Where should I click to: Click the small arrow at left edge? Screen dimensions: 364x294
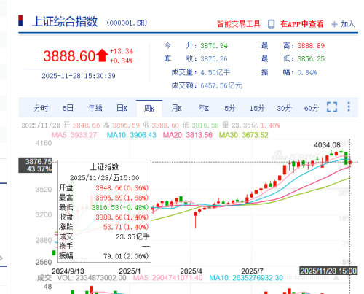pyautogui.click(x=1, y=258)
